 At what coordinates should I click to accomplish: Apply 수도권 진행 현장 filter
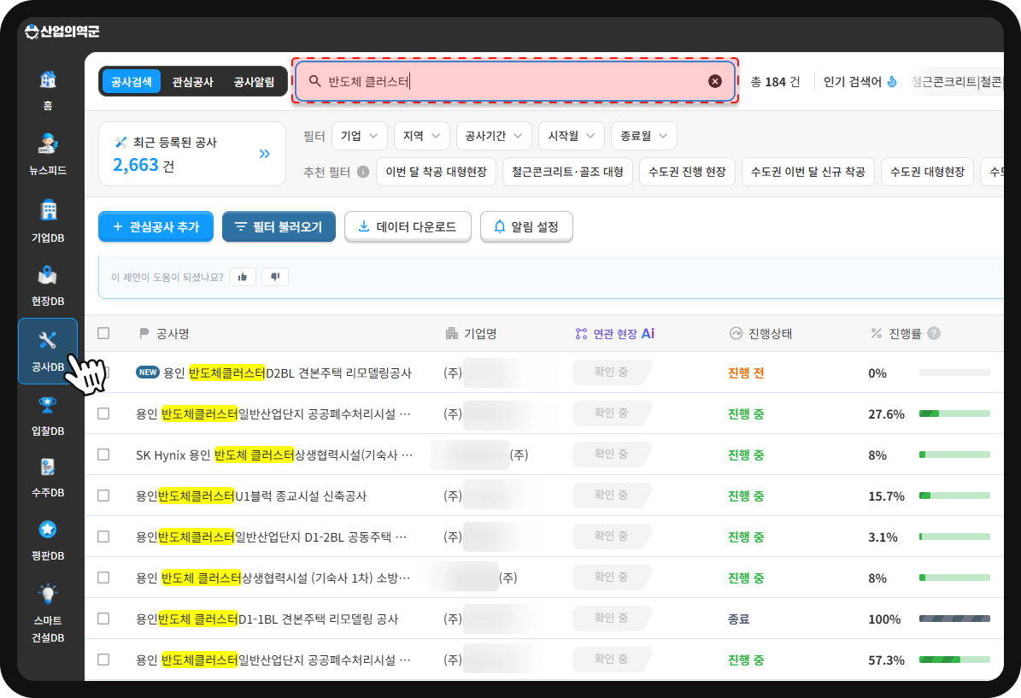coord(687,172)
